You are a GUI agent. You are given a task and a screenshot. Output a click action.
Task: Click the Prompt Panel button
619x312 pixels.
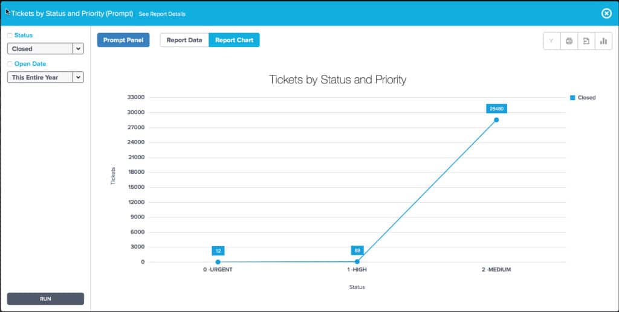[123, 40]
